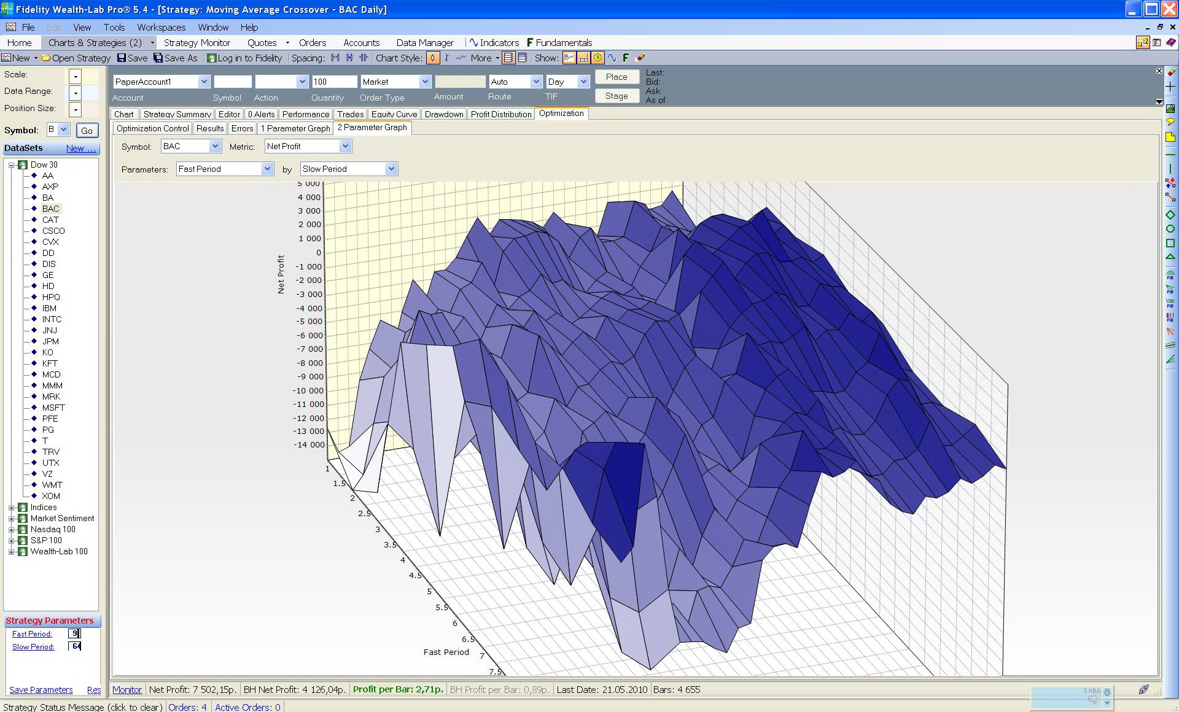The image size is (1179, 712).
Task: Expand the Nasdaq 100 dataset node
Action: click(11, 530)
